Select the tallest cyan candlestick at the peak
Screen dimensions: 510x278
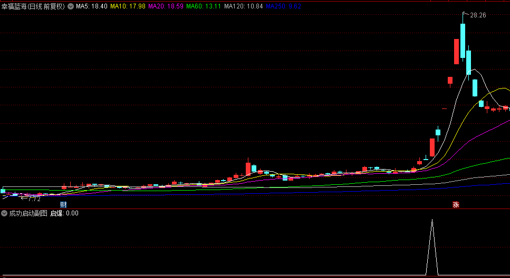[x=463, y=41]
